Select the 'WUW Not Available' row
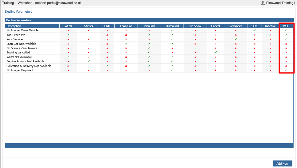Image resolution: width=297 pixels, height=168 pixels. (x=149, y=57)
